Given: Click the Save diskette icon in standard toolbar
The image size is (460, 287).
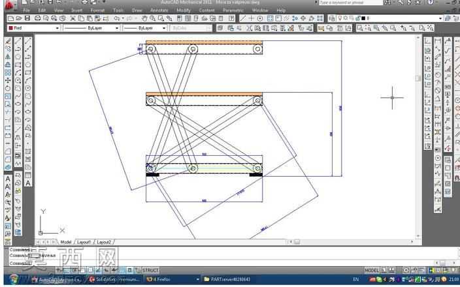Looking at the screenshot, I should pyautogui.click(x=27, y=18).
